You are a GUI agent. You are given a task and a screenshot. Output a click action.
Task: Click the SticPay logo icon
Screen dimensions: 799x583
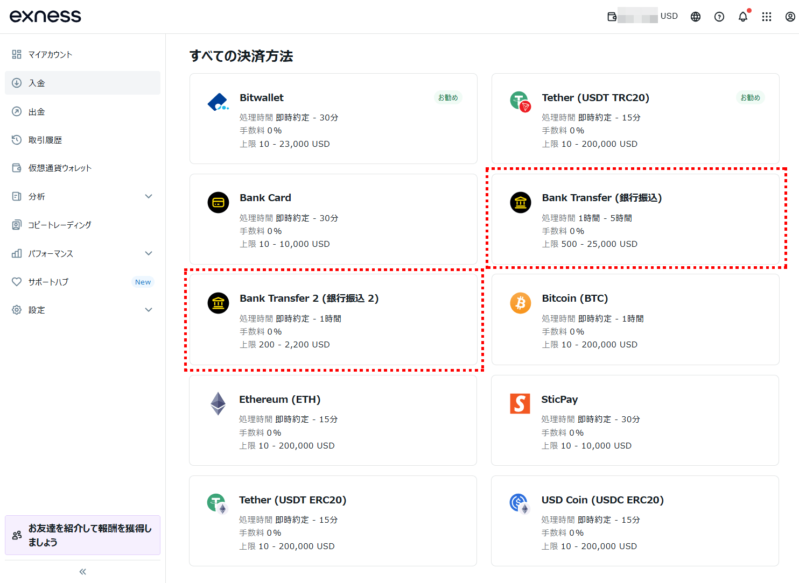tap(520, 403)
